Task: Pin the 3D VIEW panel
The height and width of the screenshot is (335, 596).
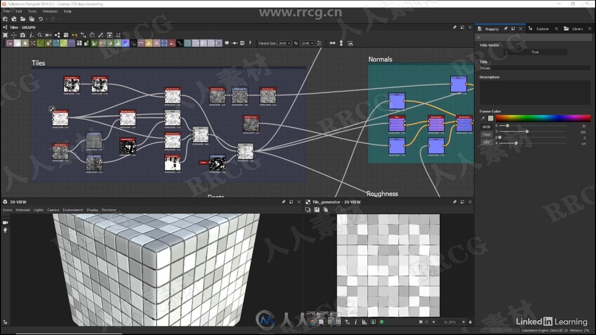Action: pos(283,202)
